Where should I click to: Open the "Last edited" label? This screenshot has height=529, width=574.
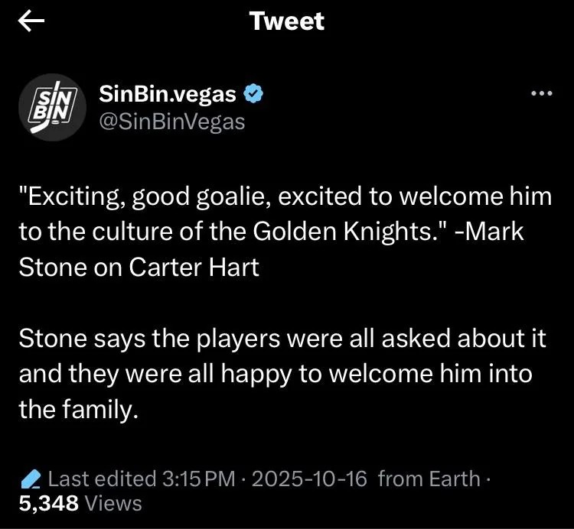[x=102, y=479]
